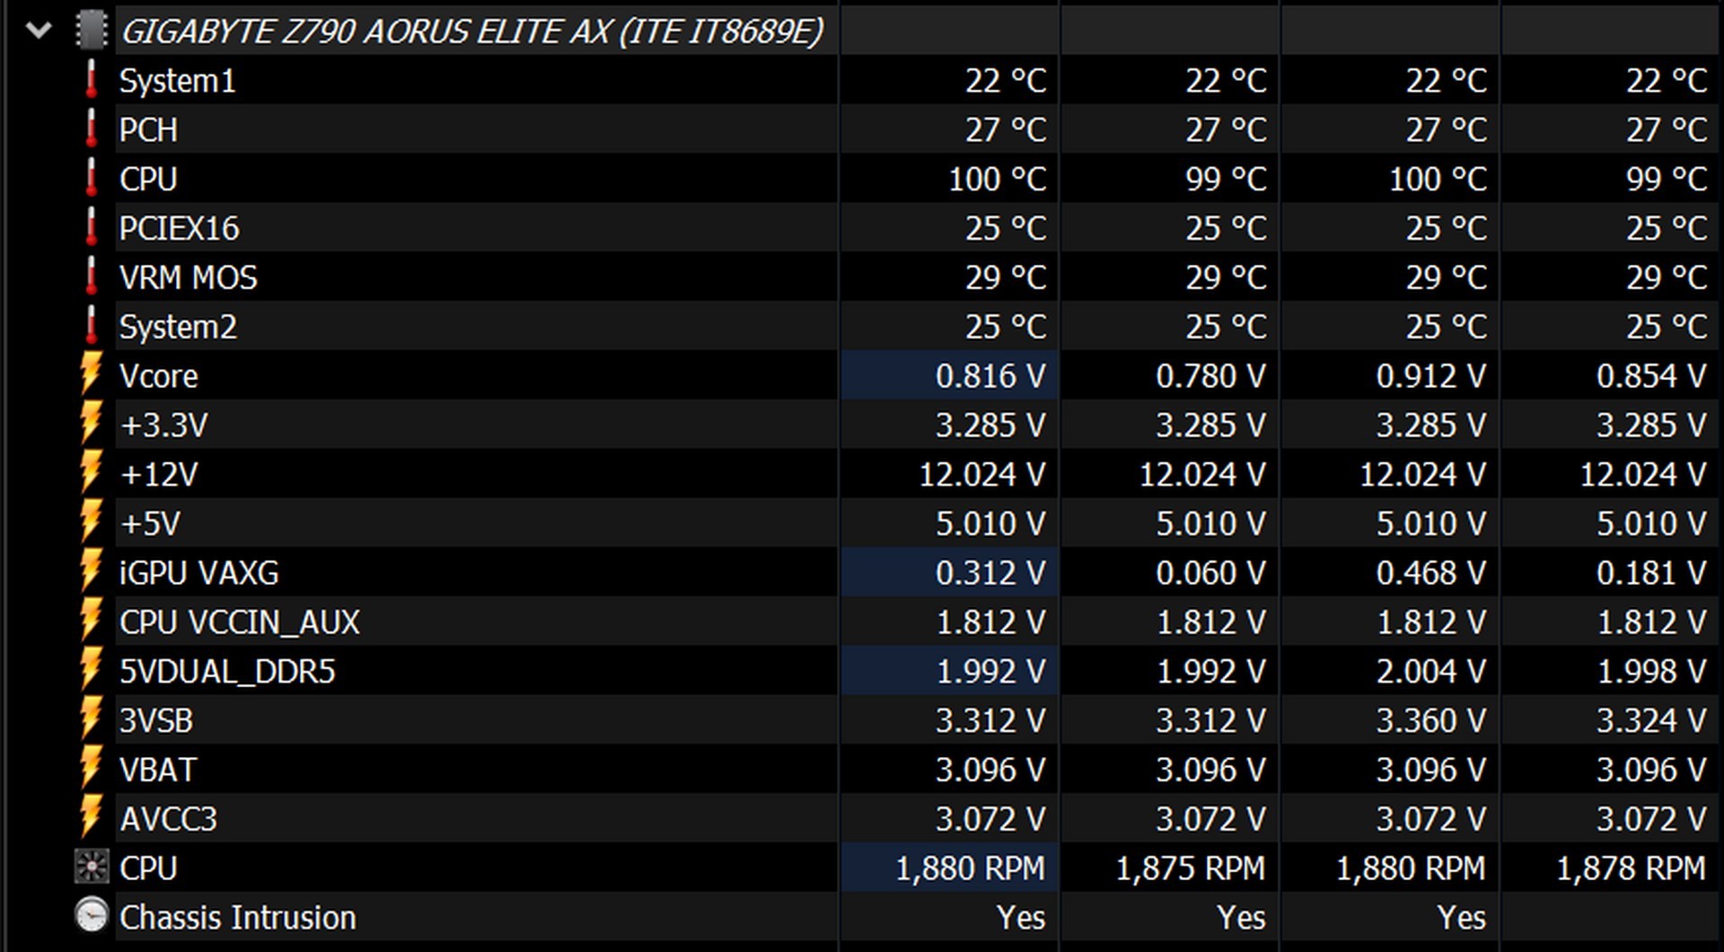Viewport: 1724px width, 952px height.
Task: Select the VBAT sensor label
Action: [157, 771]
